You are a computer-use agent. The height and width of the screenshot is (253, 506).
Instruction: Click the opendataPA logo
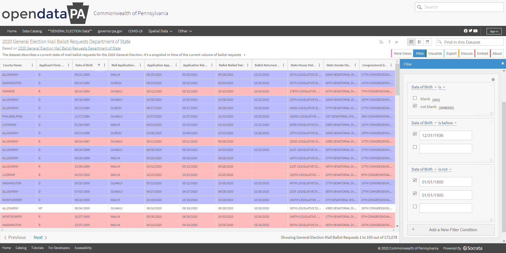point(46,13)
